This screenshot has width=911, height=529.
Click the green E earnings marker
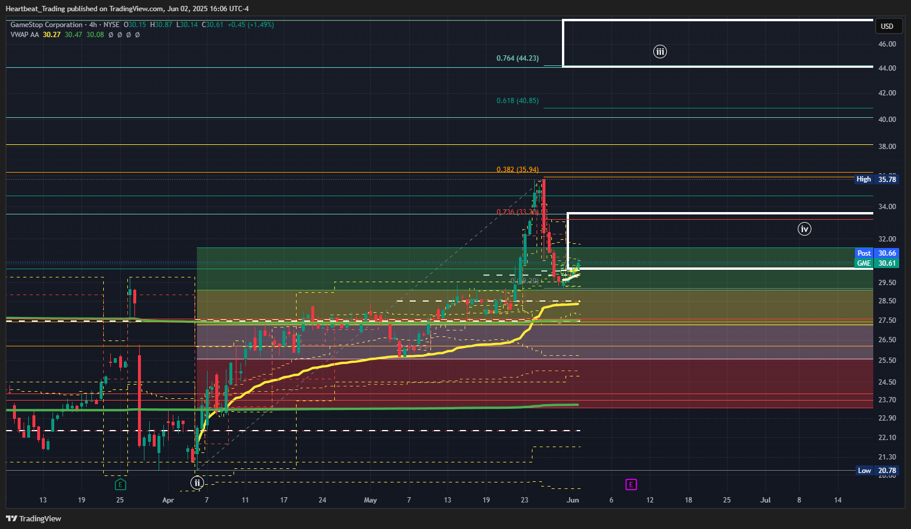point(120,484)
